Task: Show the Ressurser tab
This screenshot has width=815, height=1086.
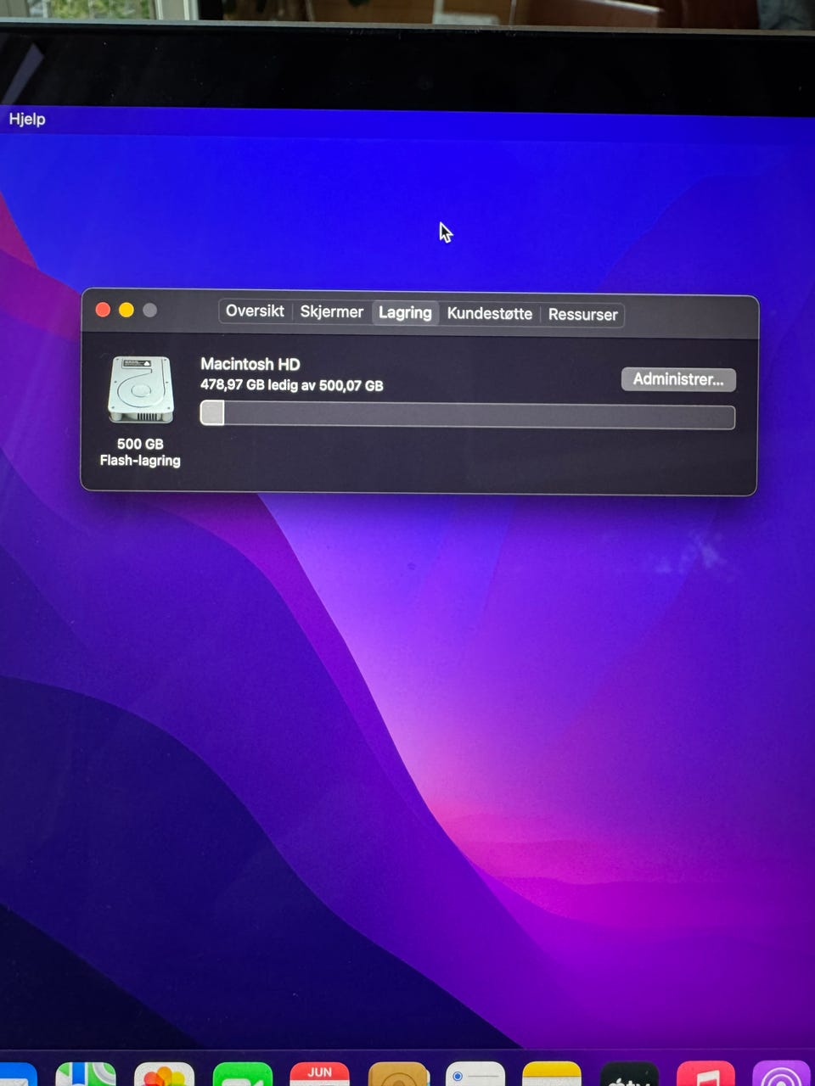Action: 582,315
